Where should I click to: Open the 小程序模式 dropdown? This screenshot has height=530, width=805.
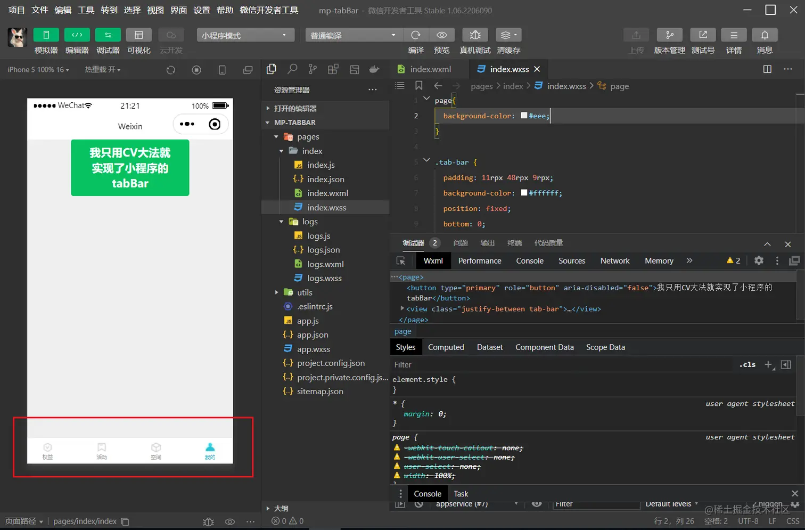(x=245, y=35)
